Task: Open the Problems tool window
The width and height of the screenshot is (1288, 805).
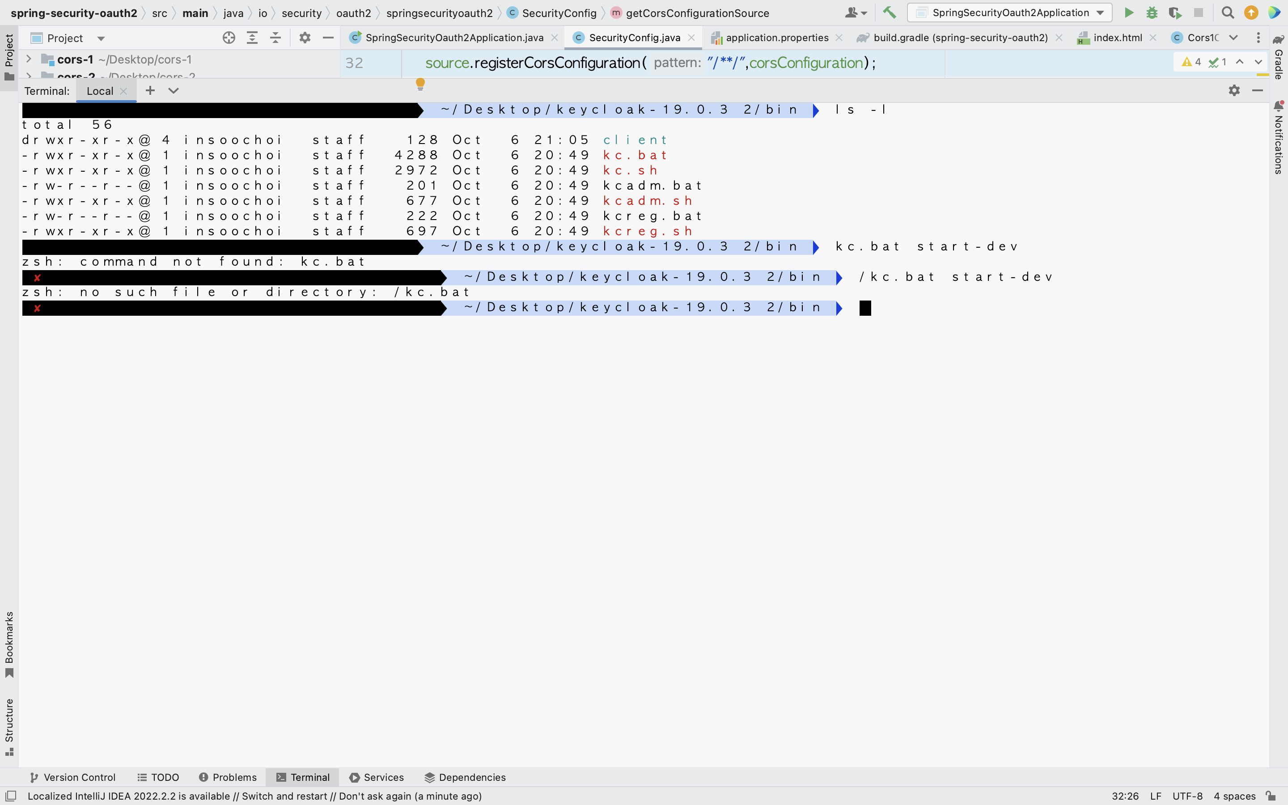Action: [228, 777]
